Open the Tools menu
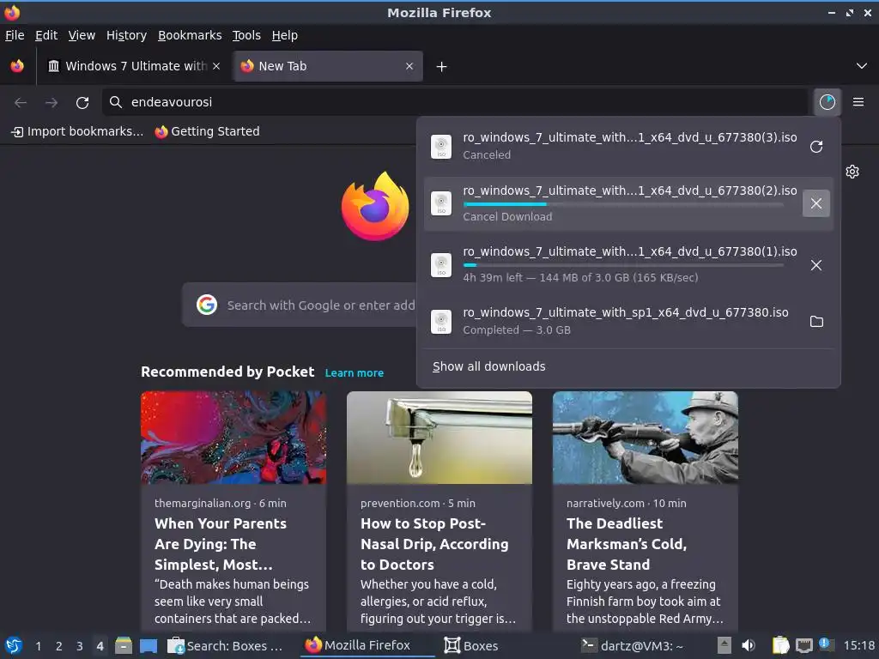879x659 pixels. [x=246, y=35]
